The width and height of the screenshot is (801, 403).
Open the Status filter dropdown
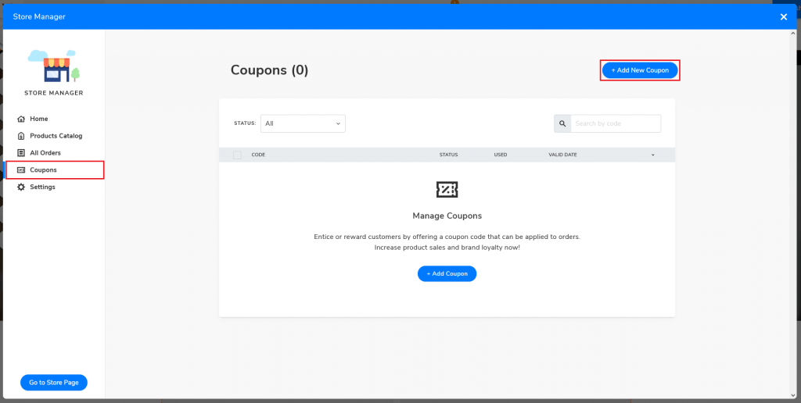[x=303, y=123]
